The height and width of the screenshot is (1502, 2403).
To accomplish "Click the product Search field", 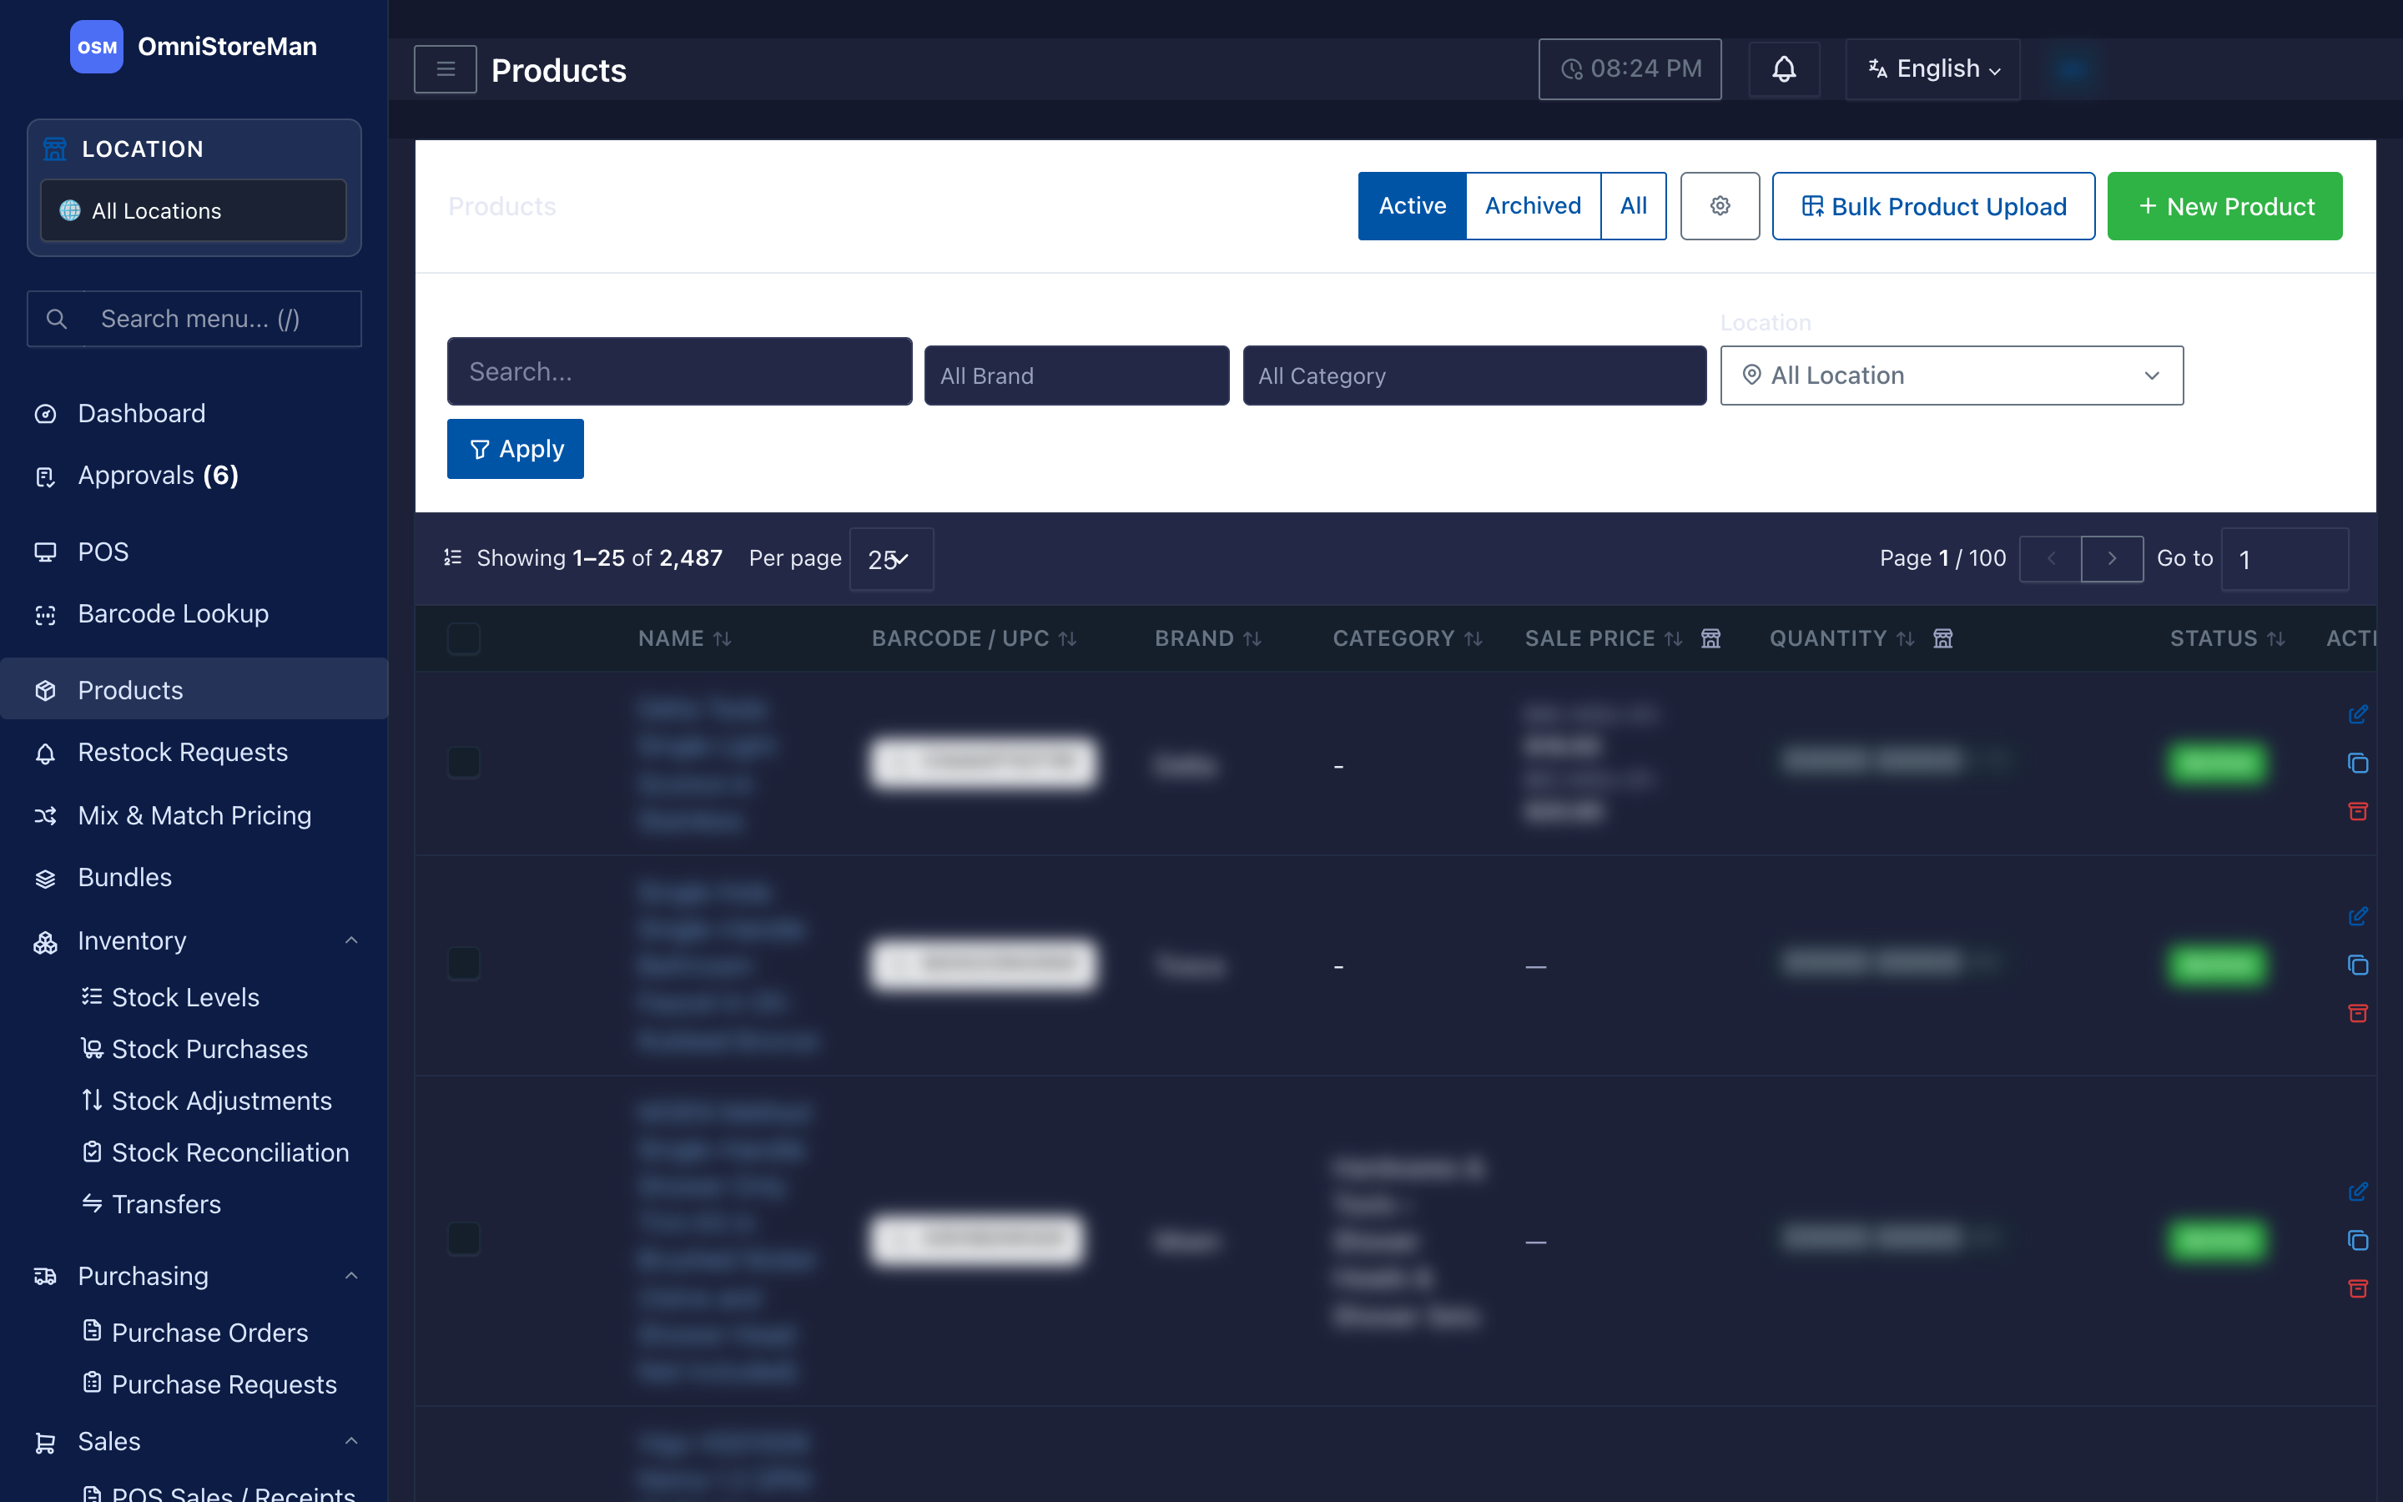I will coord(679,371).
